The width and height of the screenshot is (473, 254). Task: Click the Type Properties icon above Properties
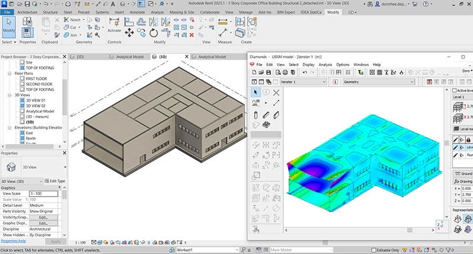[x=27, y=22]
